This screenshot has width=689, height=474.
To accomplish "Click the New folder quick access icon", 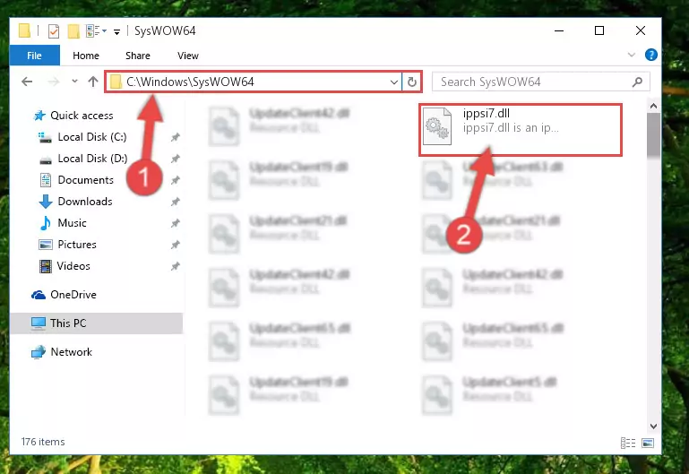I will tap(73, 31).
